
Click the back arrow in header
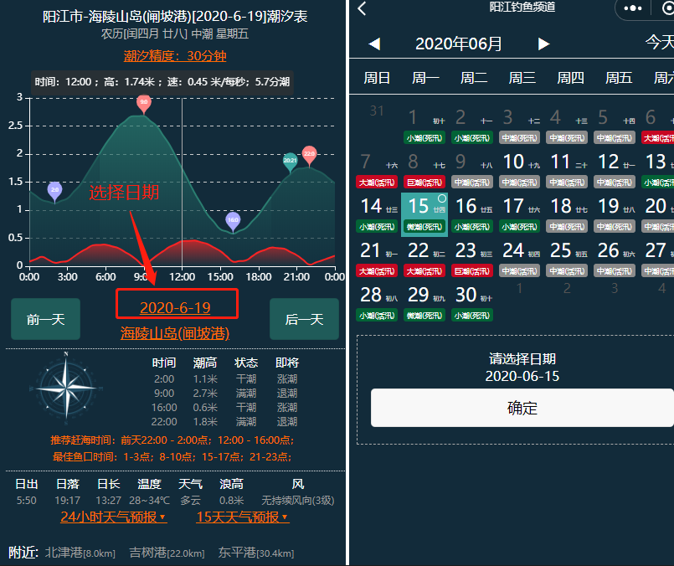point(362,8)
